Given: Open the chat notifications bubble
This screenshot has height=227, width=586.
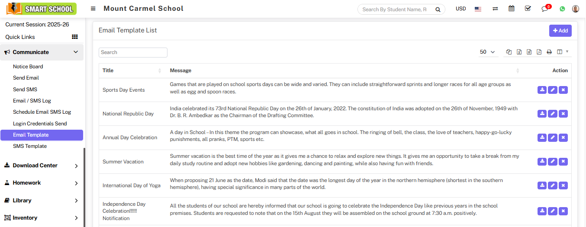Looking at the screenshot, I should point(545,9).
